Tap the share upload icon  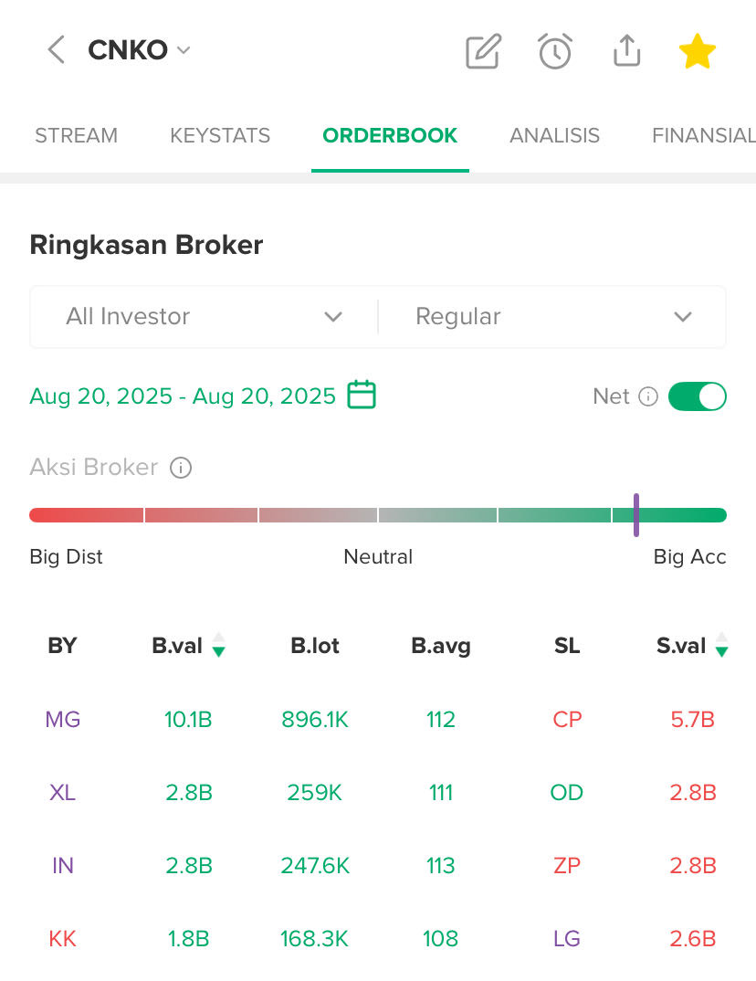click(626, 51)
